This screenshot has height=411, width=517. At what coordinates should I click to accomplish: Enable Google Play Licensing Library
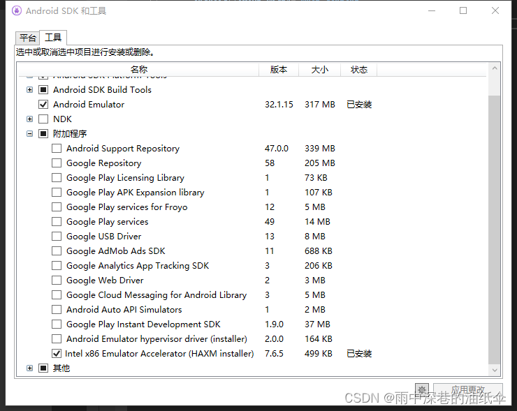pos(57,177)
